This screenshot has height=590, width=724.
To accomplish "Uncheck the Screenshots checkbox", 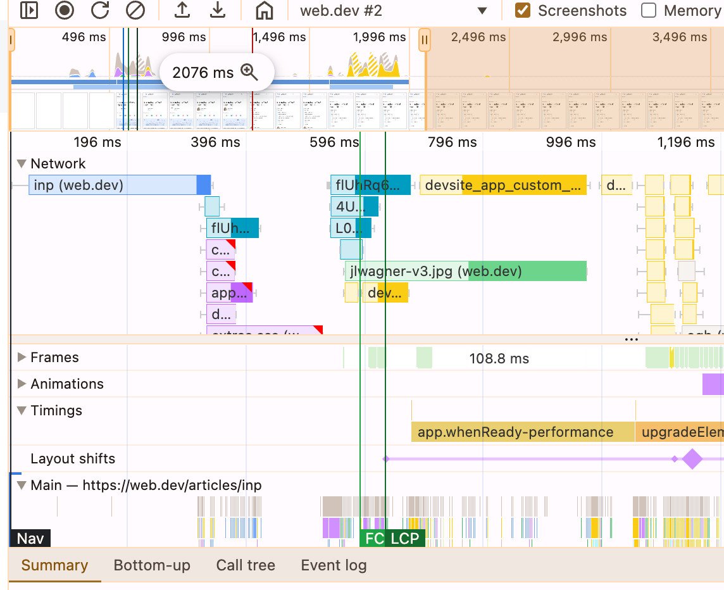I will [x=522, y=10].
